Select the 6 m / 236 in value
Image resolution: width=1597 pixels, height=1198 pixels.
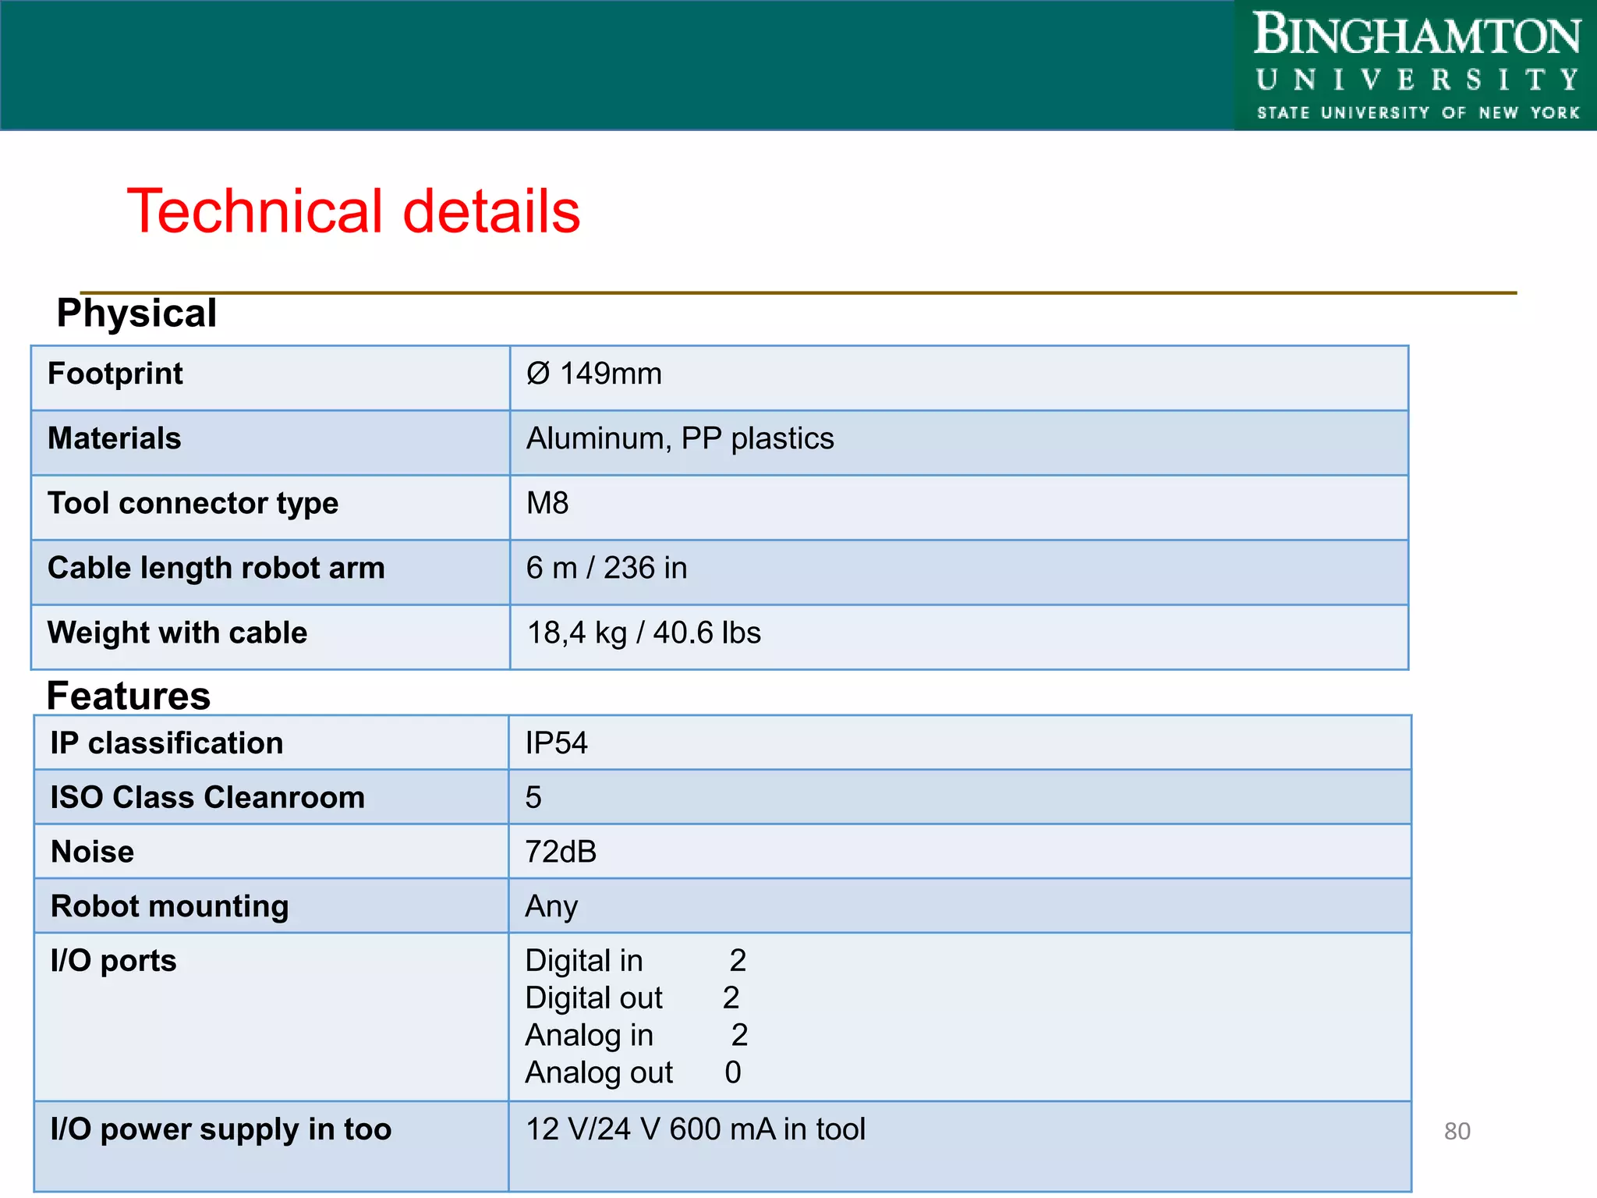pyautogui.click(x=606, y=568)
